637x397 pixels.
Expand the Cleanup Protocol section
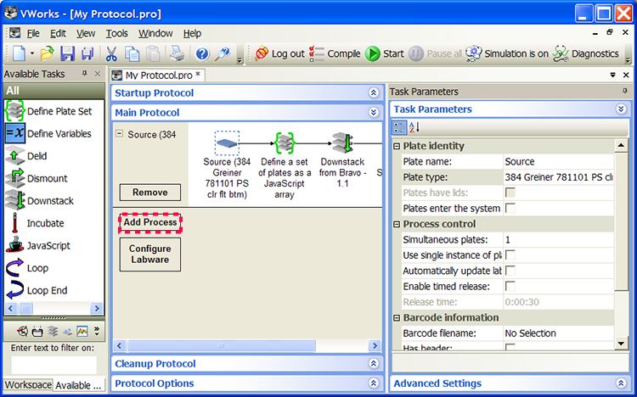(373, 364)
